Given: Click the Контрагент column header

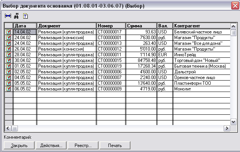Looking at the screenshot, I should [202, 26].
